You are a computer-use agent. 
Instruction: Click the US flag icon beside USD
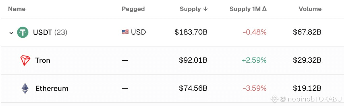click(x=125, y=32)
